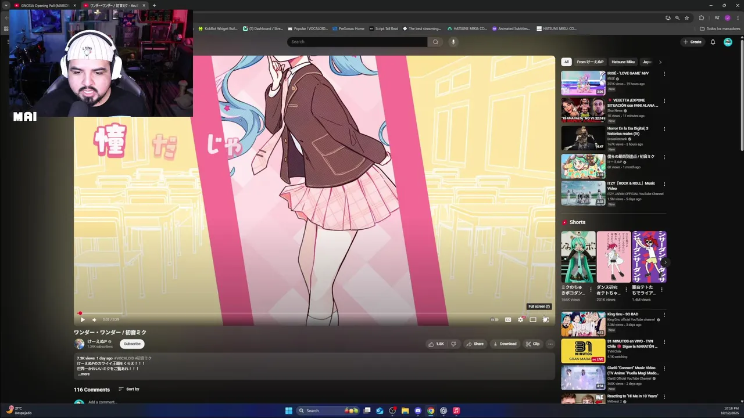Open the Windows Start menu
The height and width of the screenshot is (418, 744).
click(x=289, y=410)
